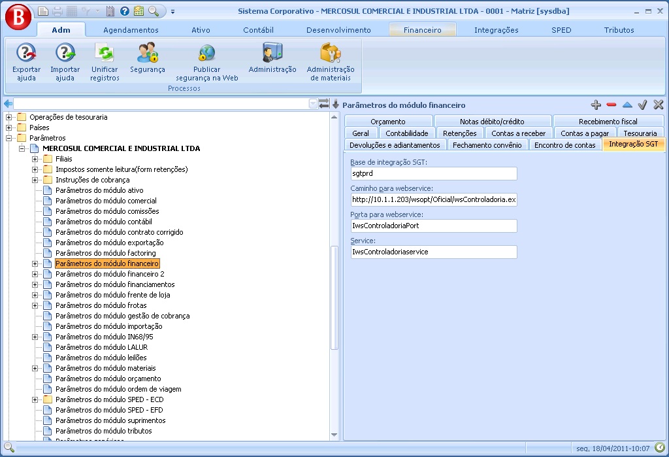Expand Parâmetros do módulo materiais node
This screenshot has height=457, width=669.
[x=35, y=368]
